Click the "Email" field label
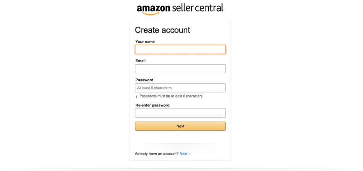 (140, 61)
